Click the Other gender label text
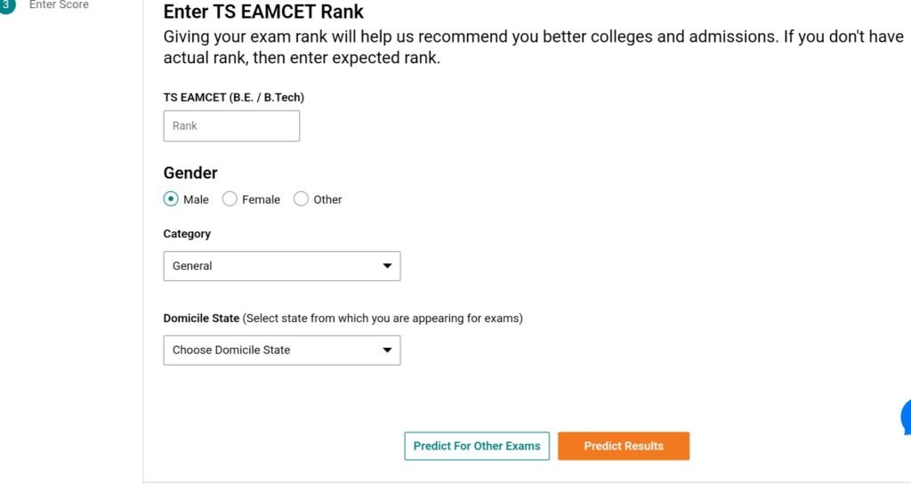Screen dimensions: 911x484 (x=327, y=200)
